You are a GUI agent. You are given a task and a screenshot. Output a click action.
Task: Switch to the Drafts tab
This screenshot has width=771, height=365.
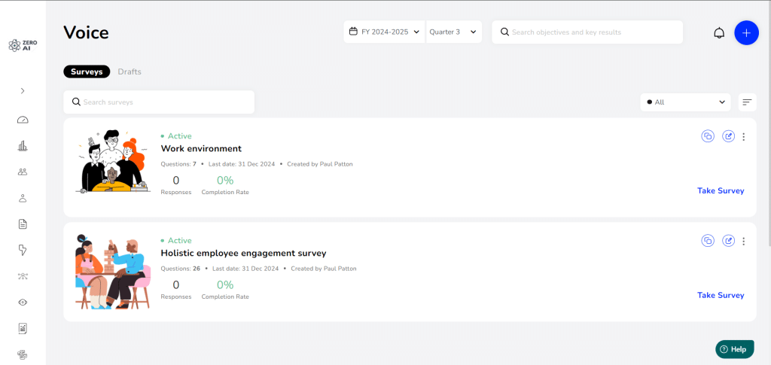pyautogui.click(x=130, y=71)
